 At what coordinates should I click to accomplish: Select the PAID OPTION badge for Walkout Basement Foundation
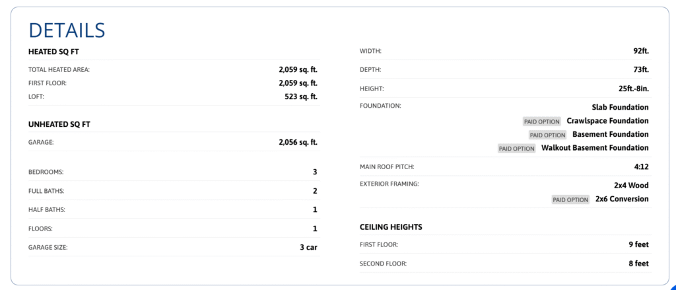click(x=516, y=149)
